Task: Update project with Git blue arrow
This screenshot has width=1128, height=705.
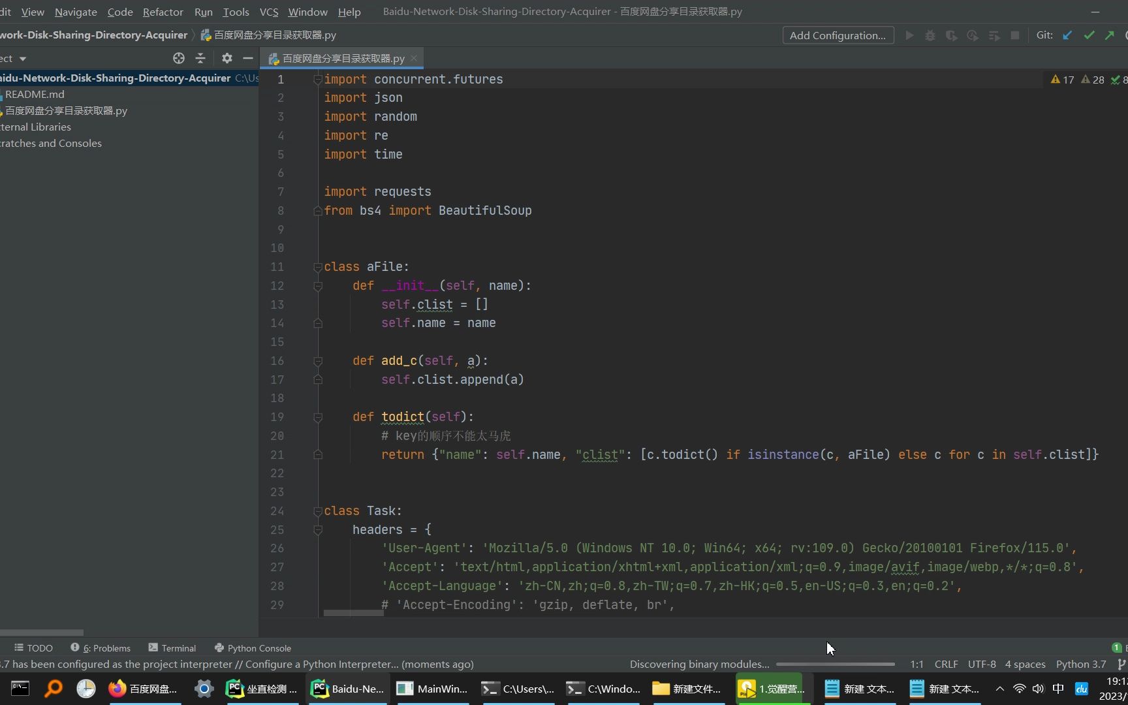Action: (1067, 35)
